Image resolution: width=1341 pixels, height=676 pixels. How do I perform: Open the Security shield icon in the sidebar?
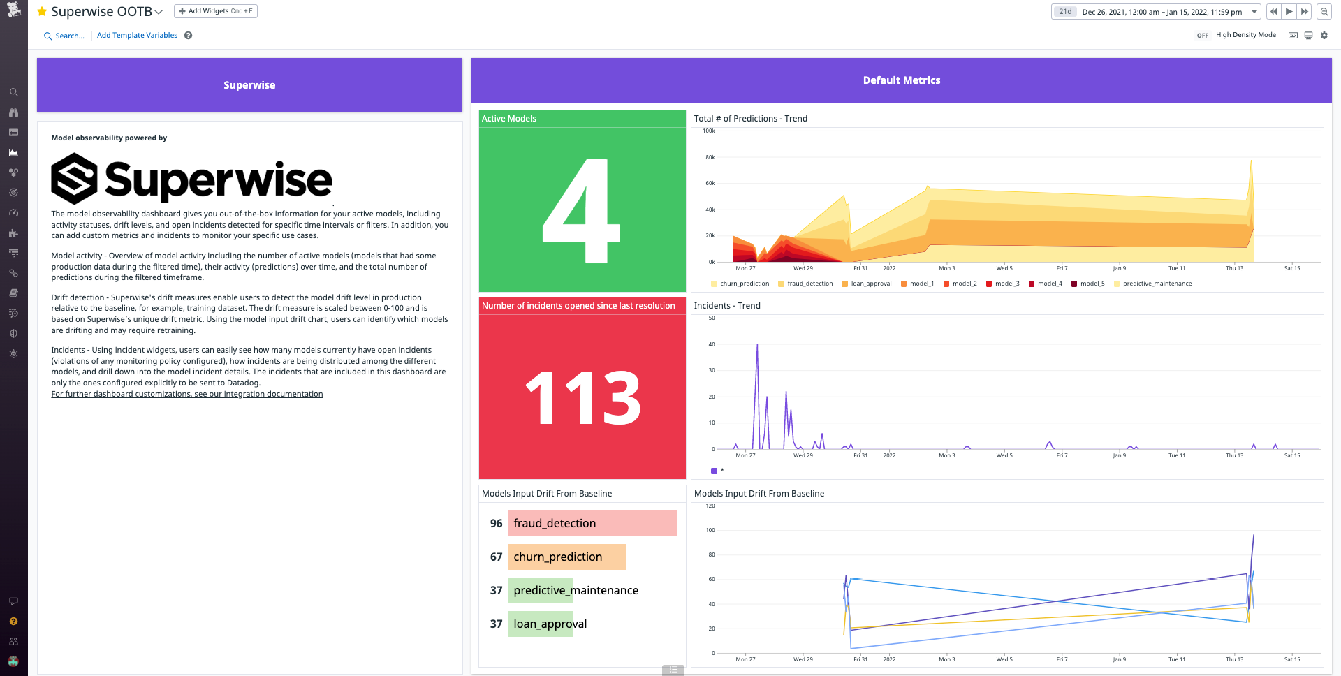point(13,333)
